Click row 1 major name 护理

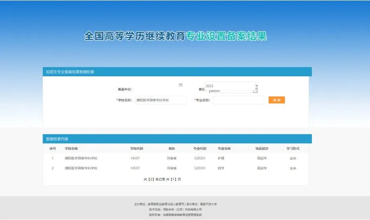pyautogui.click(x=221, y=158)
